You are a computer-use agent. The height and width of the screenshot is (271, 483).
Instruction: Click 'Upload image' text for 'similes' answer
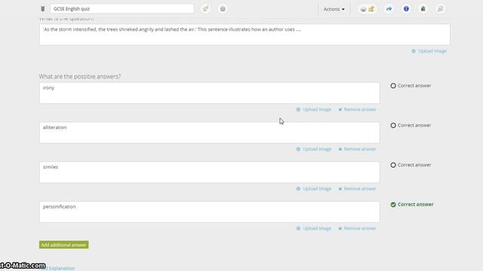point(317,189)
